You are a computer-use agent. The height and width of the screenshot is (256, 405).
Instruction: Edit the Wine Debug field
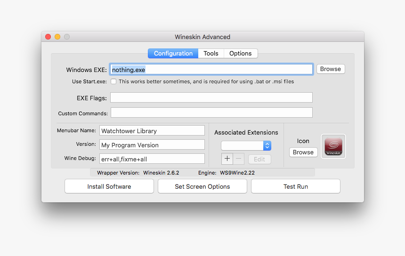[152, 159]
